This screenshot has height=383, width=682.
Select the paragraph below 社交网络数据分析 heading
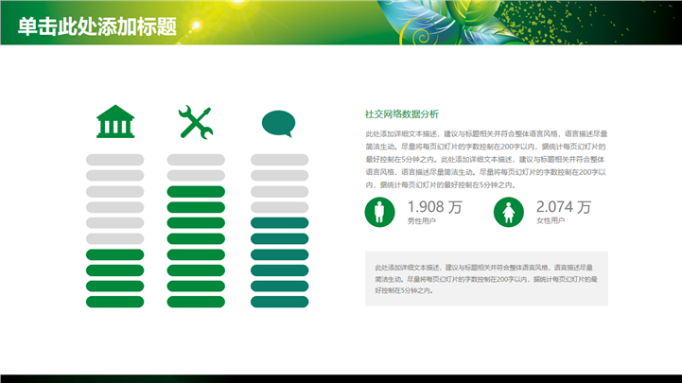[486, 159]
